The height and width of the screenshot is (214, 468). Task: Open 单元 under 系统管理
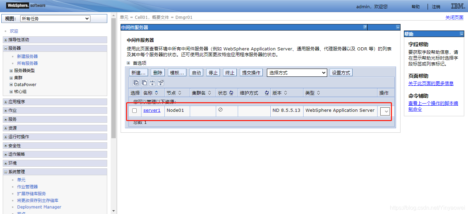click(21, 180)
